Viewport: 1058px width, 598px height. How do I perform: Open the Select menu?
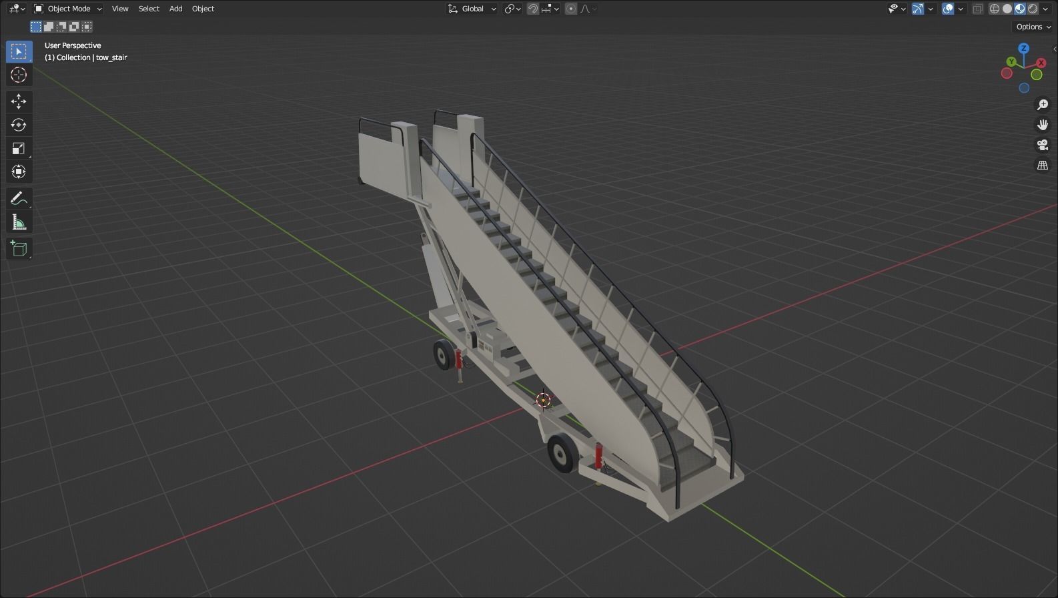point(149,9)
